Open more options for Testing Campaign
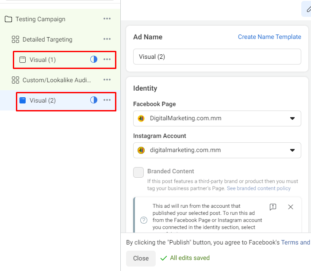 [107, 19]
